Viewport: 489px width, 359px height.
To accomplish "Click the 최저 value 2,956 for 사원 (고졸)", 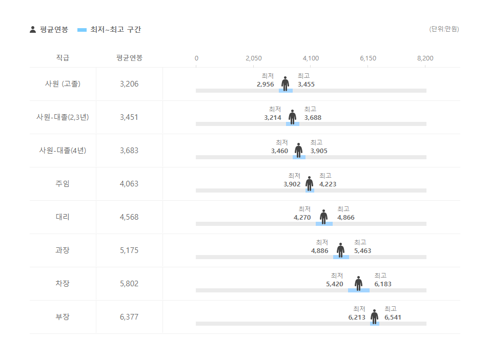I will [266, 85].
